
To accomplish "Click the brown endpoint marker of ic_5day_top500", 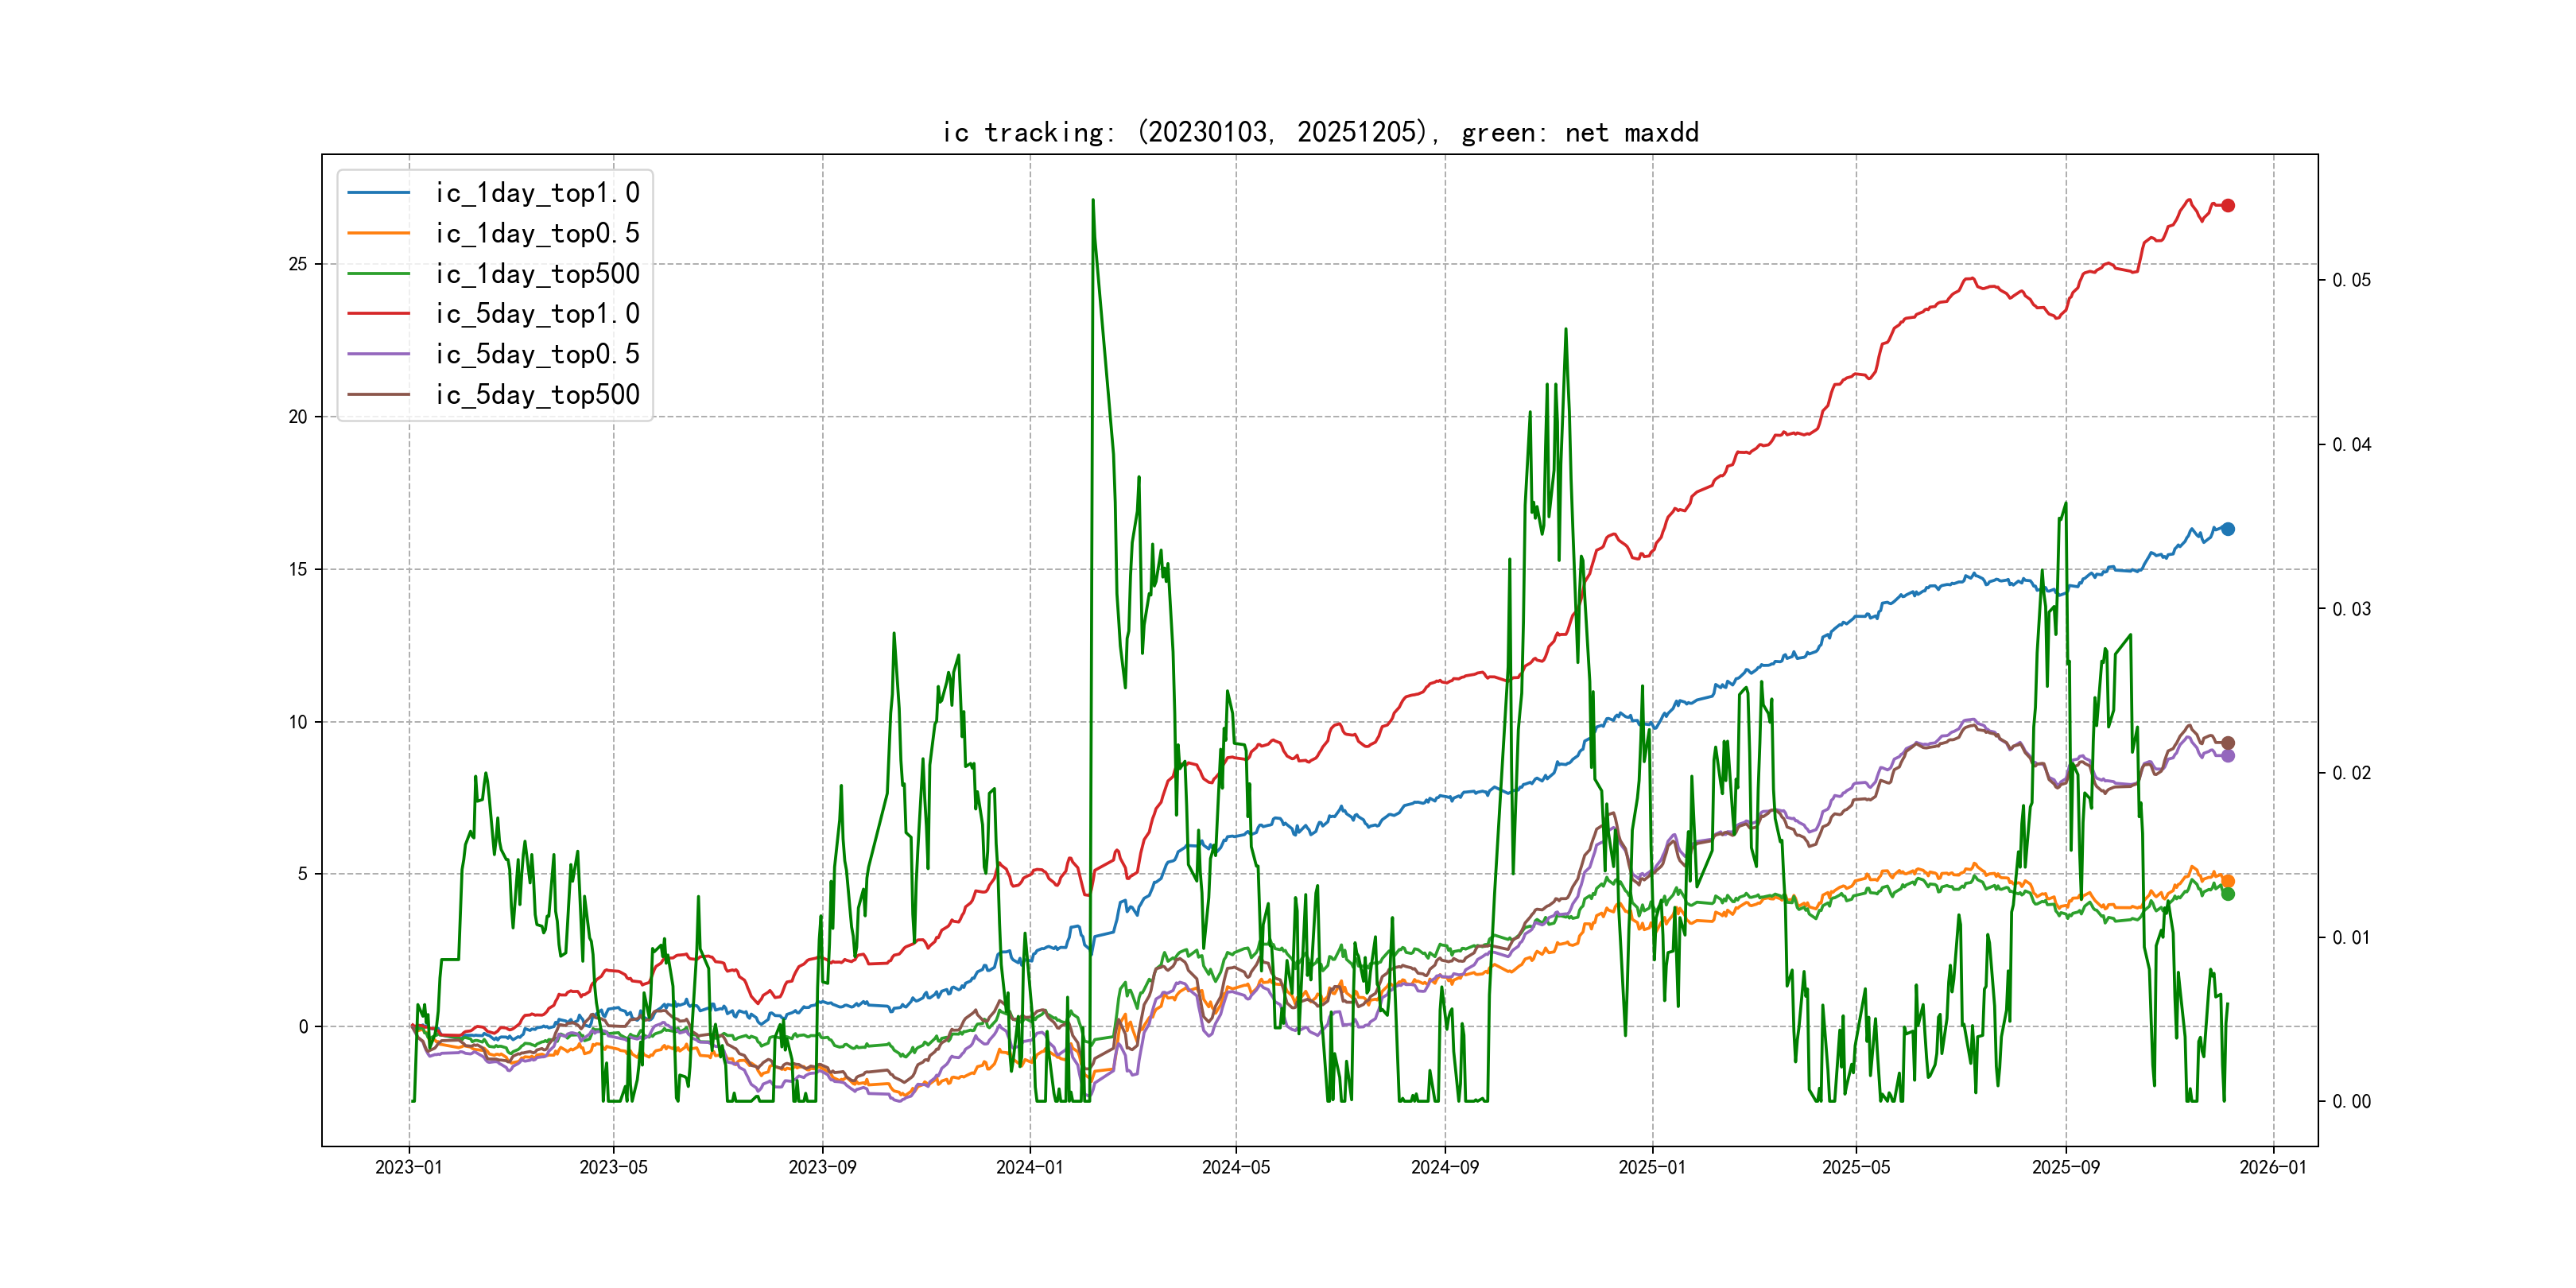I will pyautogui.click(x=2227, y=743).
